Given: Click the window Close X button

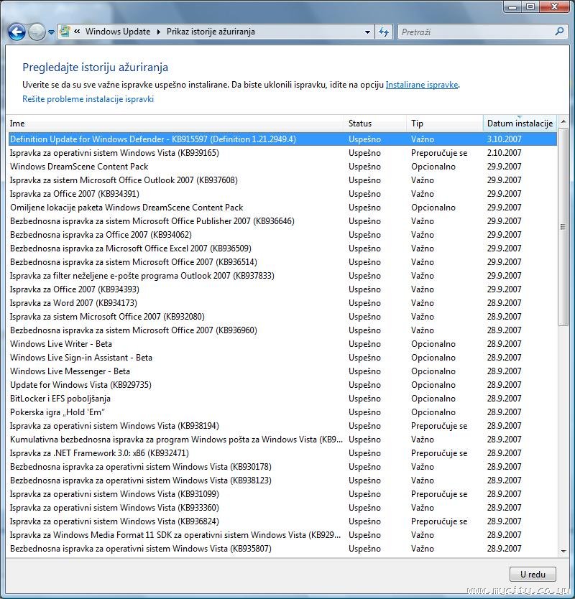Looking at the screenshot, I should point(555,6).
